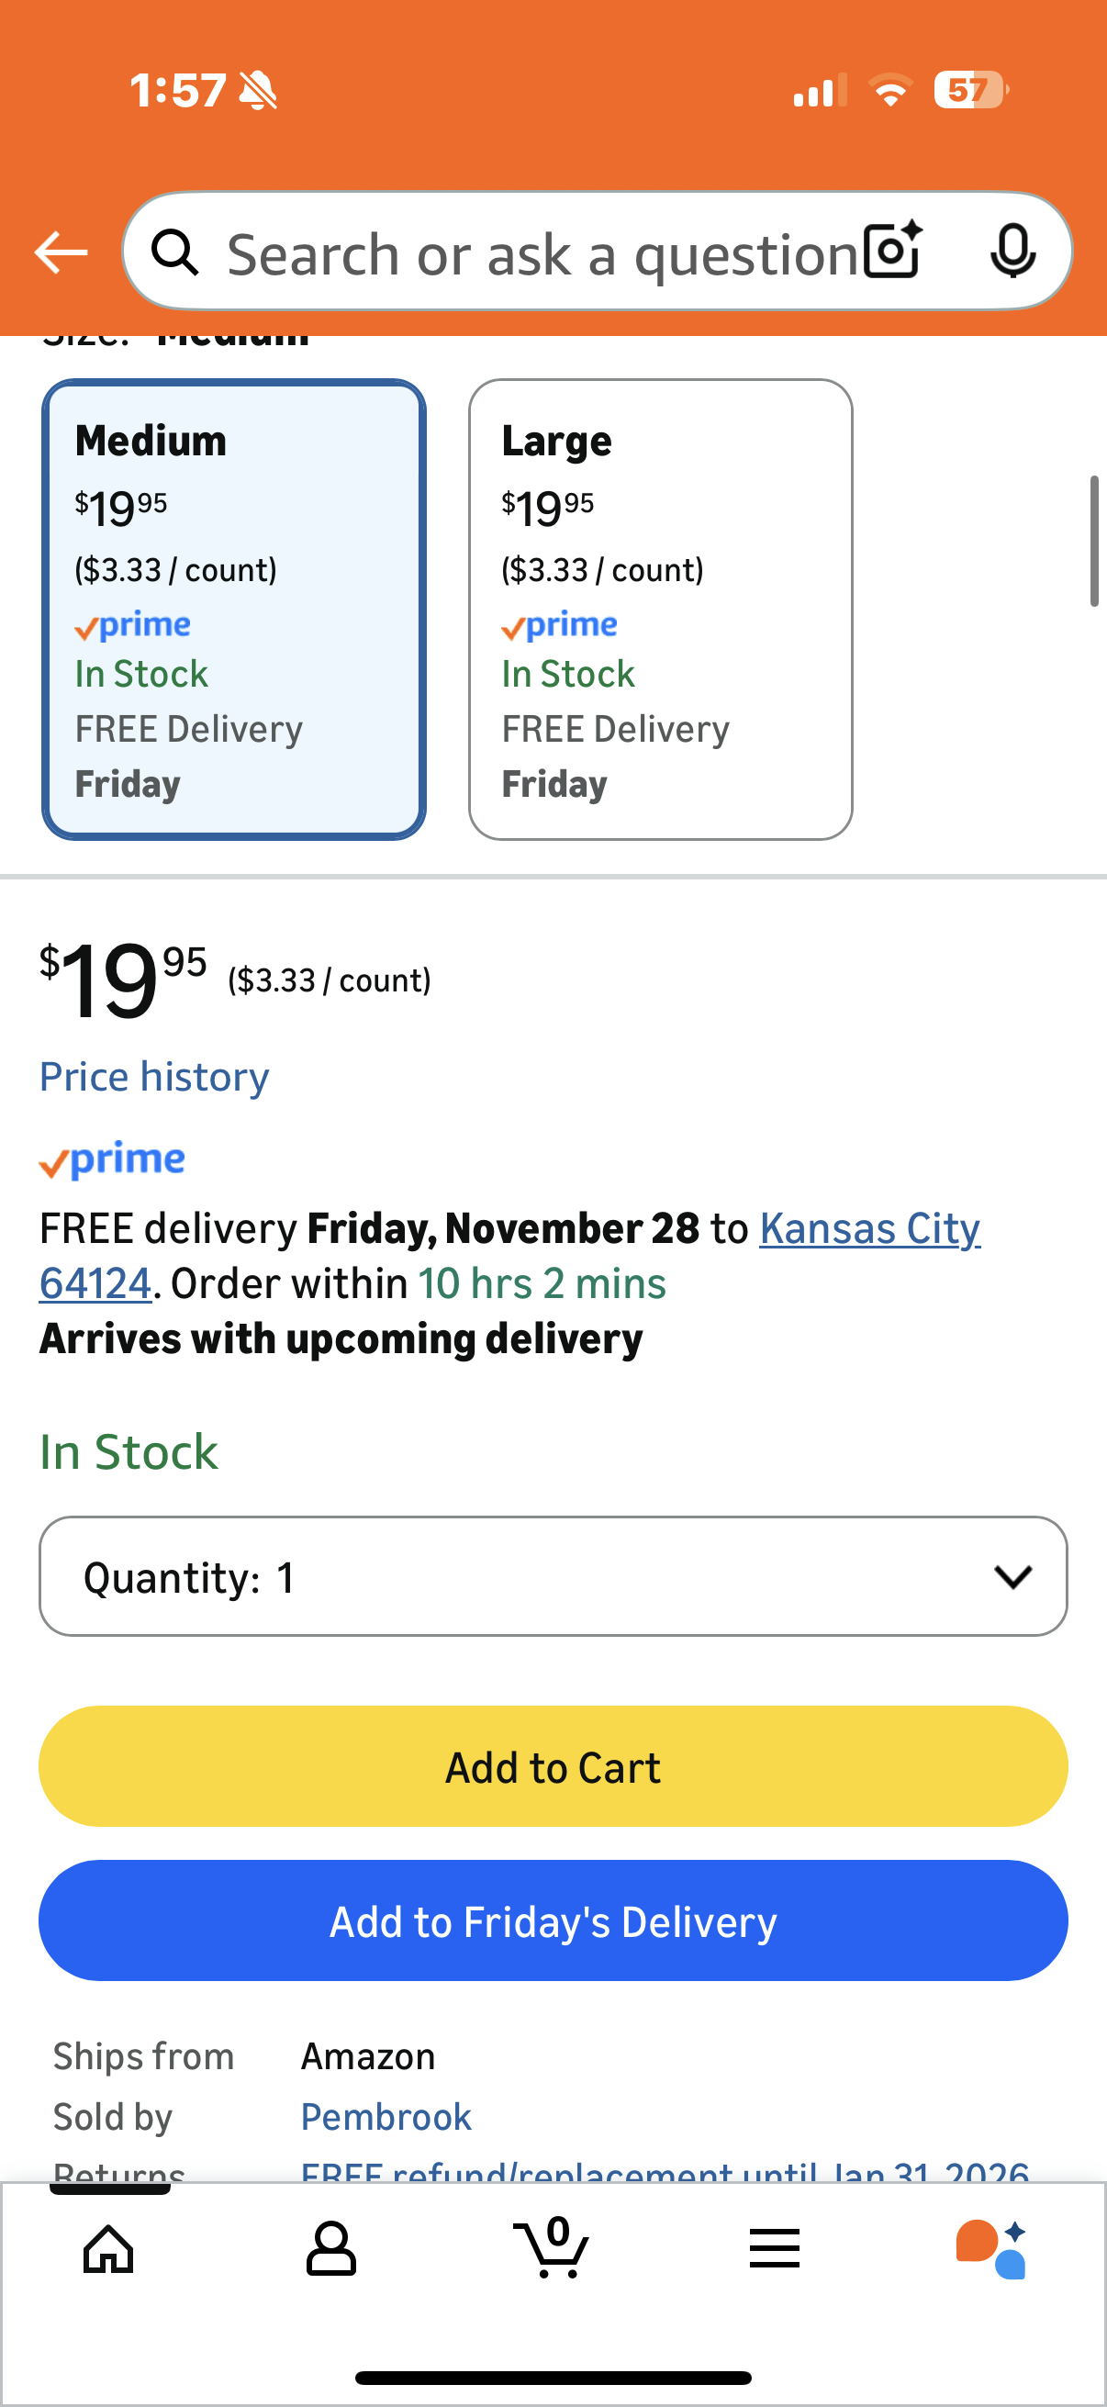This screenshot has height=2407, width=1107.
Task: Select the Medium size option
Action: point(233,610)
